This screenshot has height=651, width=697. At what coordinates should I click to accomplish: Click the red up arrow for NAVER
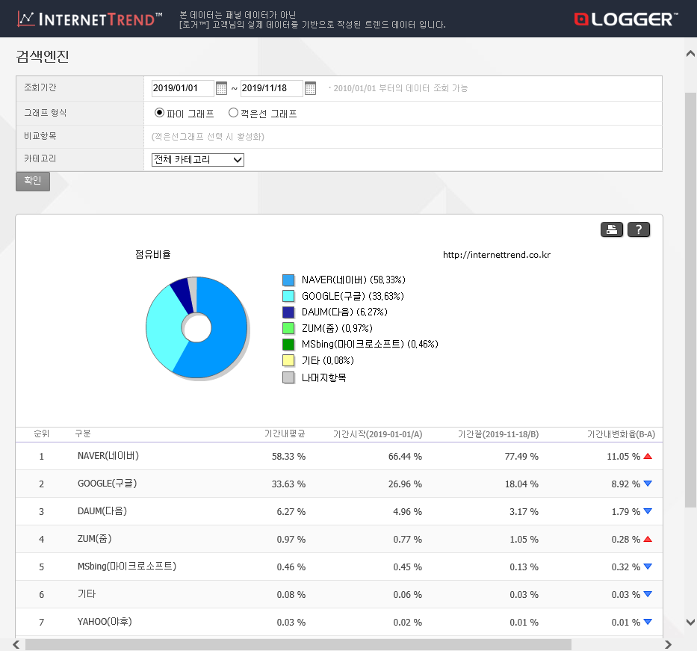point(648,456)
